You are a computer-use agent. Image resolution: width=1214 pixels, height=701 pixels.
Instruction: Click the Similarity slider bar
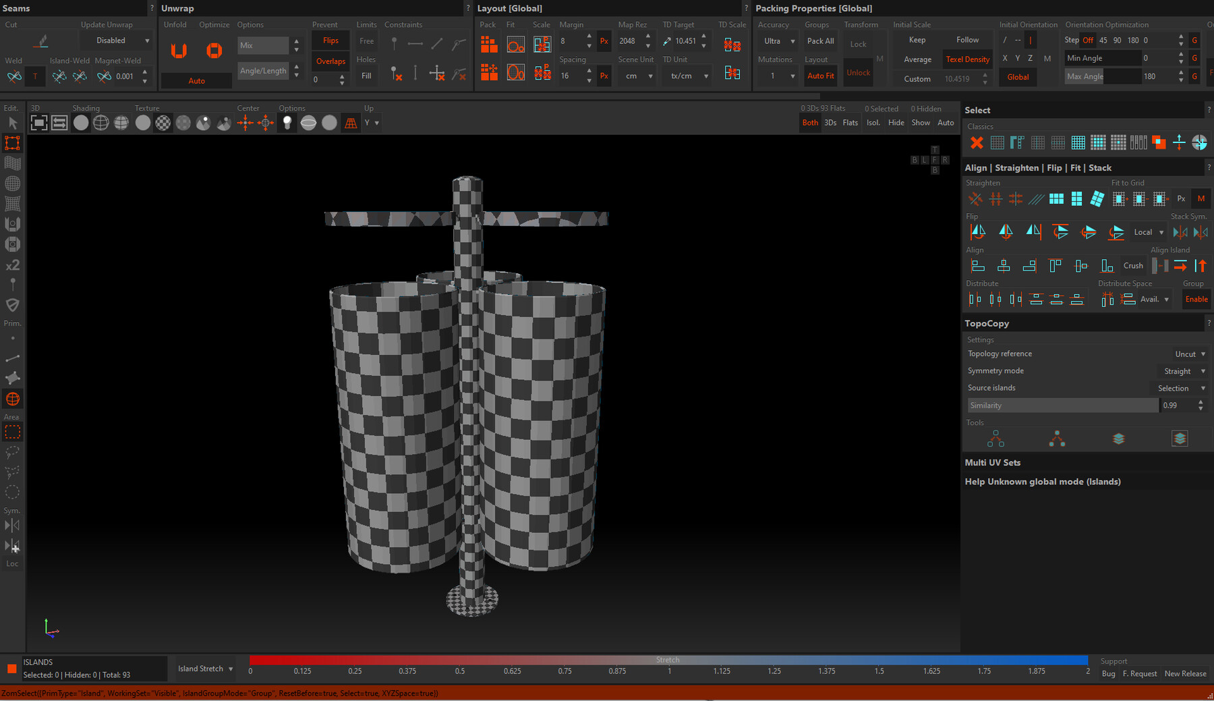1062,405
